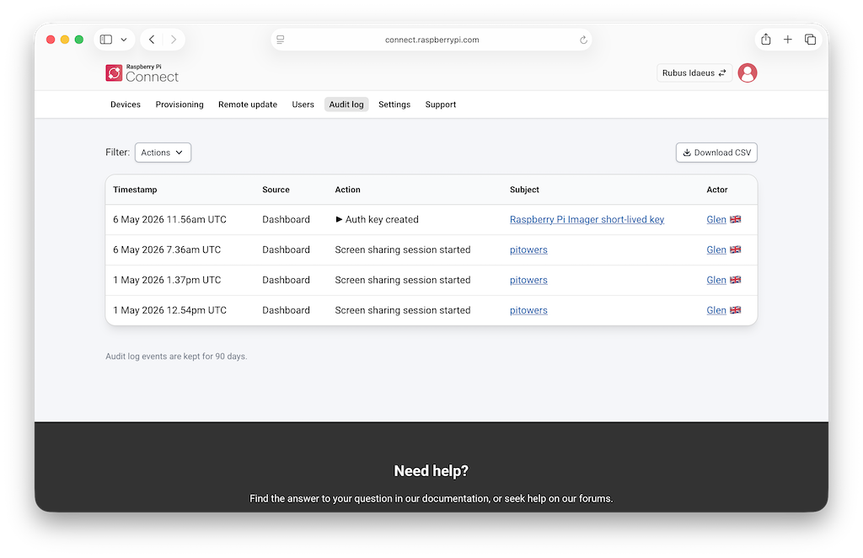Download the audit log as CSV

(716, 153)
